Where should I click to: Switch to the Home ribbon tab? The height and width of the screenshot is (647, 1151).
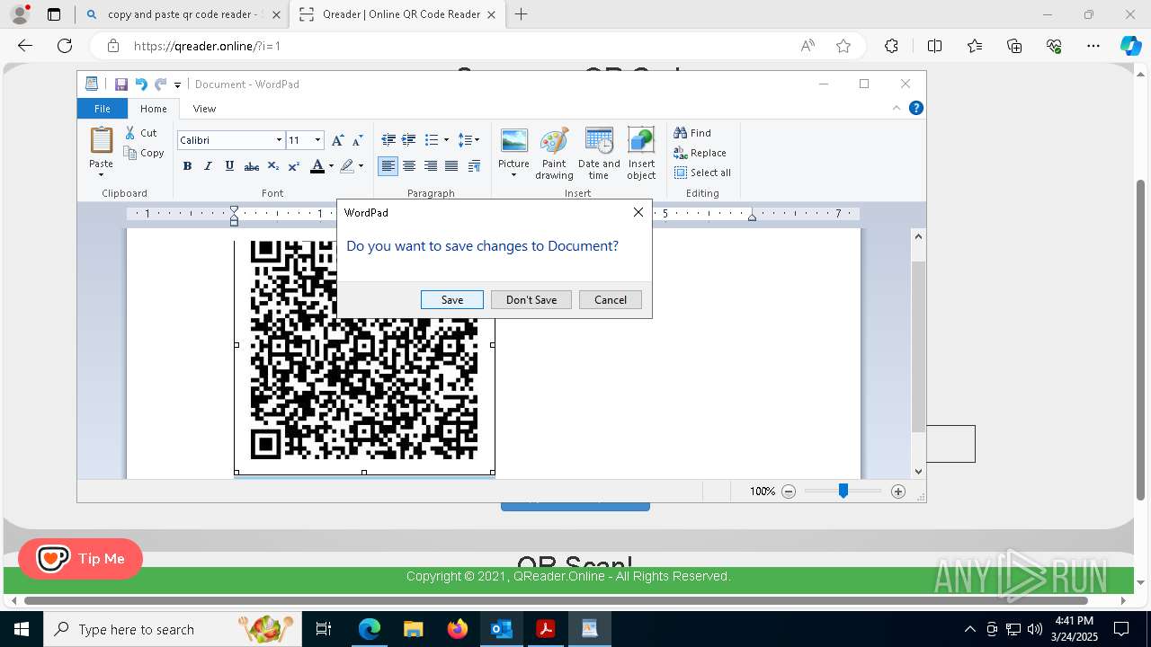click(153, 109)
